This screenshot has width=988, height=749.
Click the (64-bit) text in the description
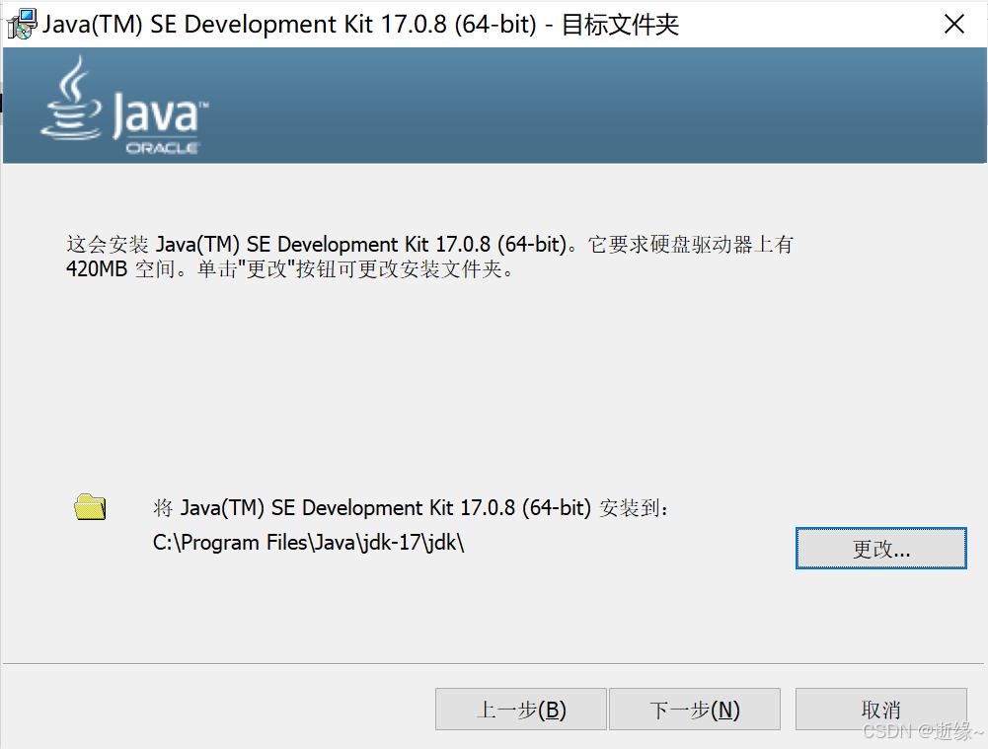531,245
